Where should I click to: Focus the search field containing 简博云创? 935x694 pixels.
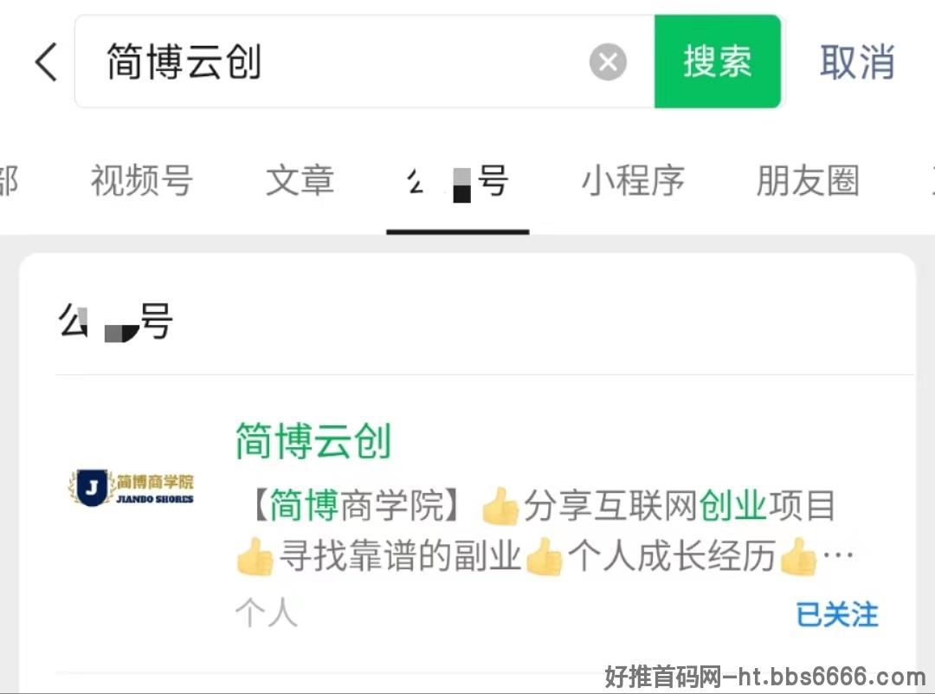pos(364,62)
